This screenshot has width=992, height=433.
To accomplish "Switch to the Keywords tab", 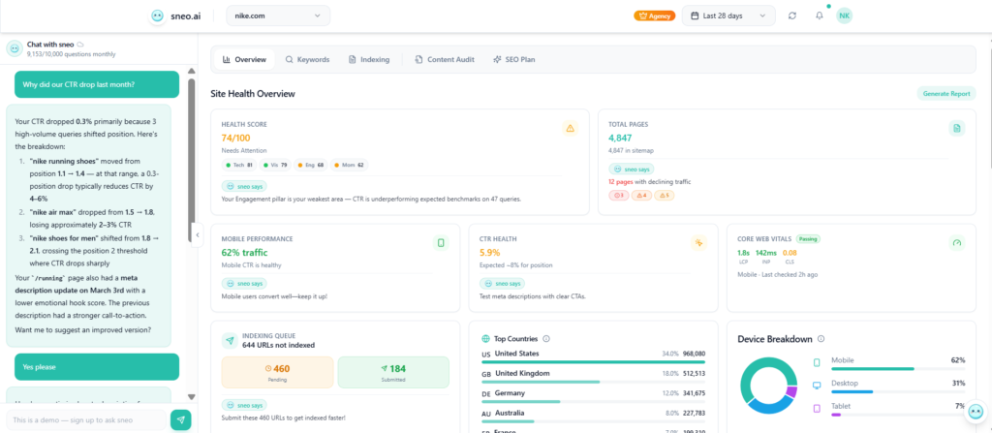I will pos(307,59).
